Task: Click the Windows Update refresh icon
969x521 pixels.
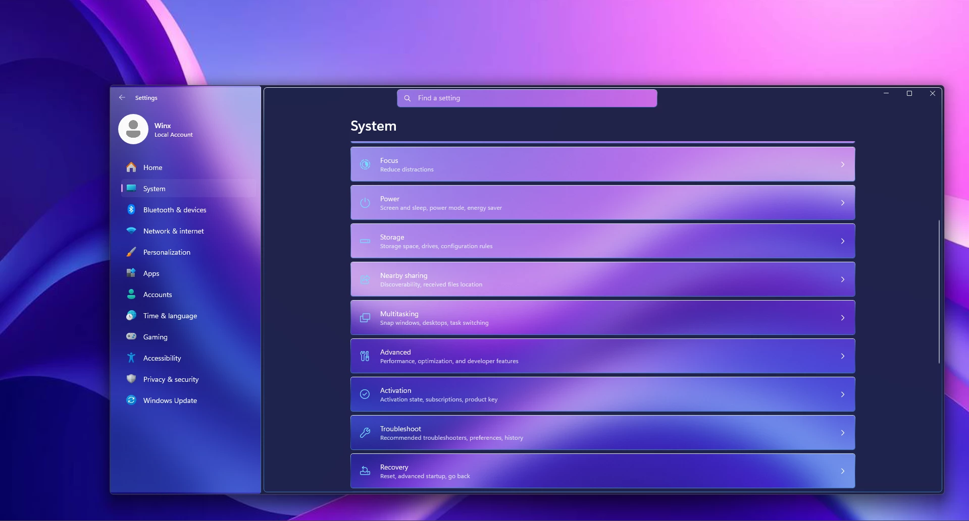Action: [131, 400]
